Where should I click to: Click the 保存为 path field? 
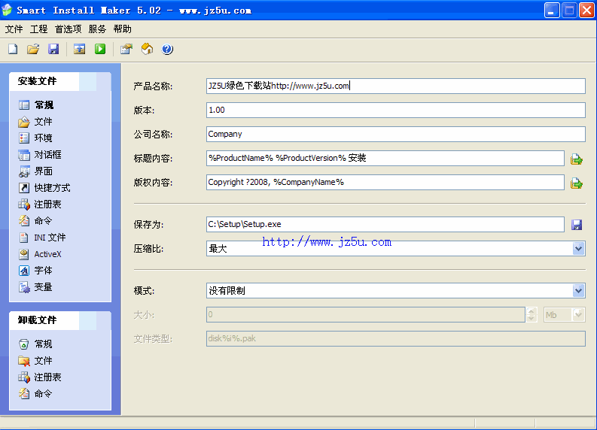point(385,224)
